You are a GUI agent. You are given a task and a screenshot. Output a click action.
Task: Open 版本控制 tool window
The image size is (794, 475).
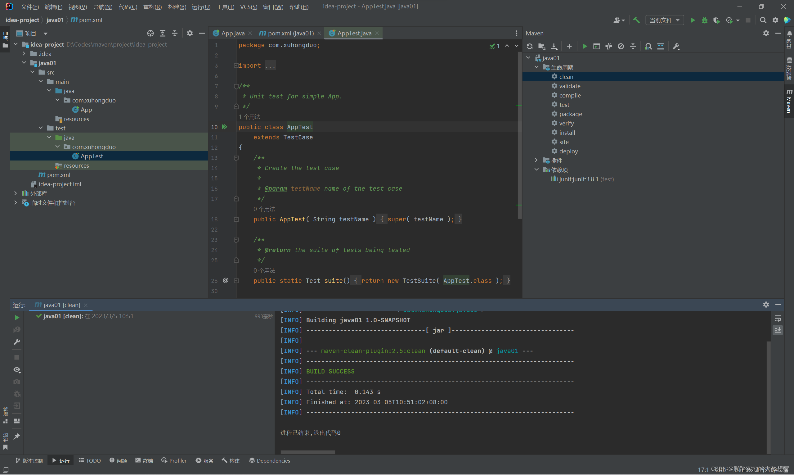point(29,460)
